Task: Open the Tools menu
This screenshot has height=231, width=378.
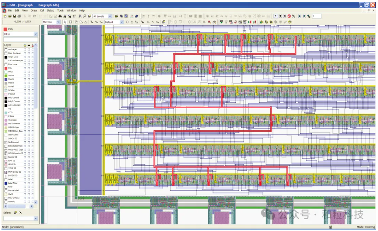Action: click(60, 11)
